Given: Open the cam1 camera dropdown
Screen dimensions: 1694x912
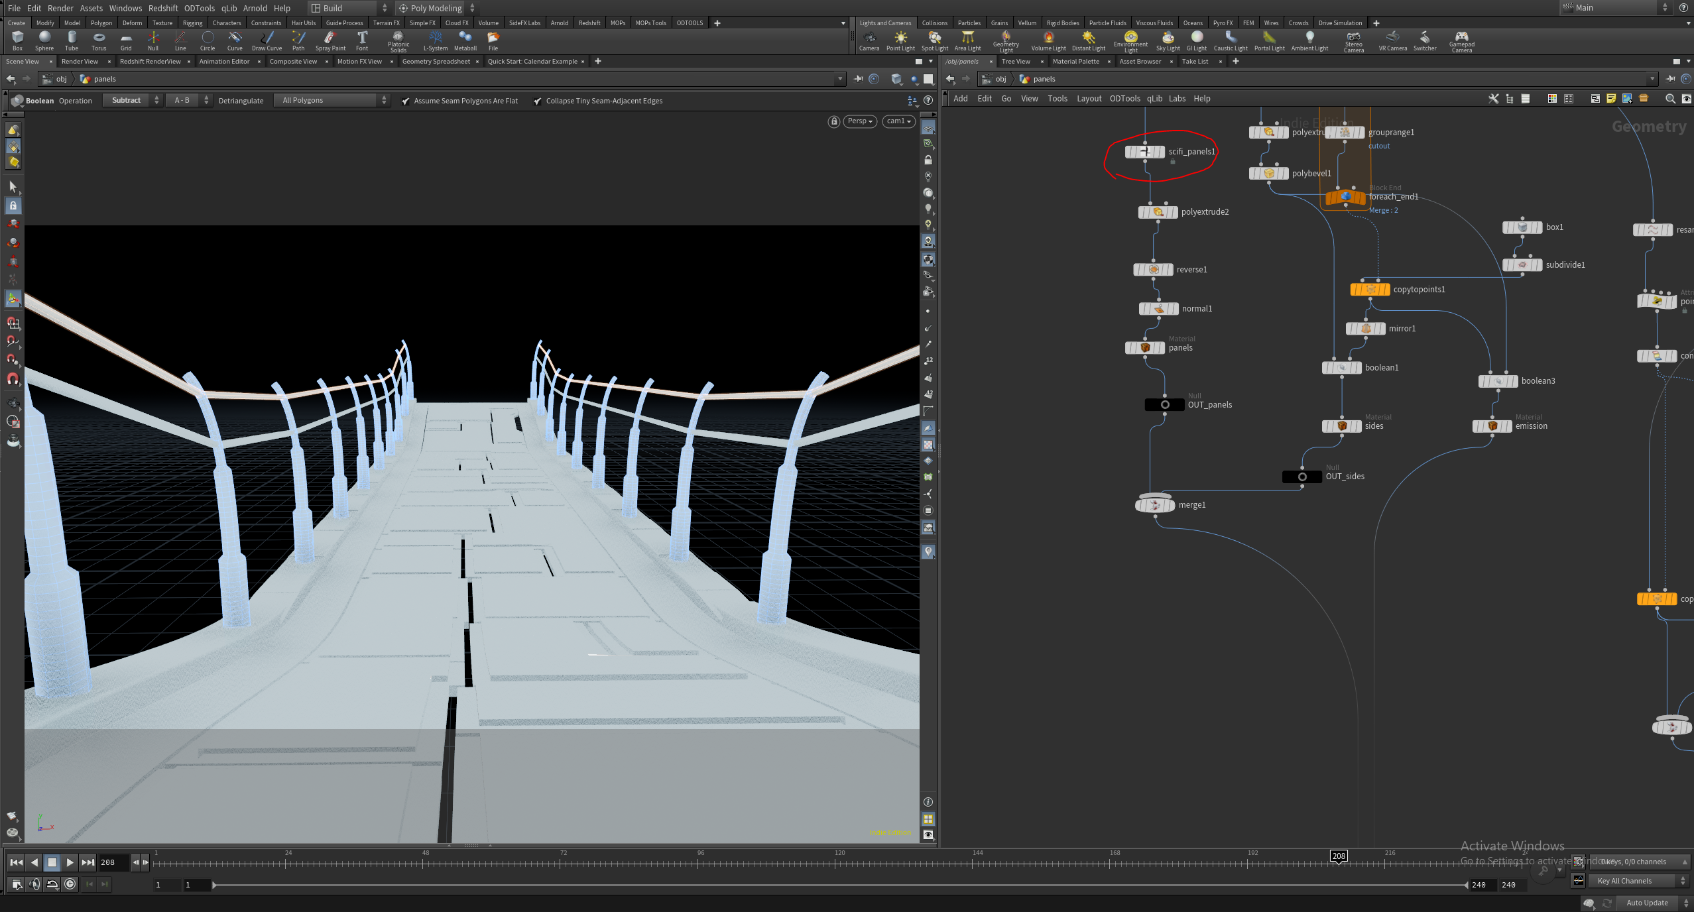Looking at the screenshot, I should (x=899, y=121).
